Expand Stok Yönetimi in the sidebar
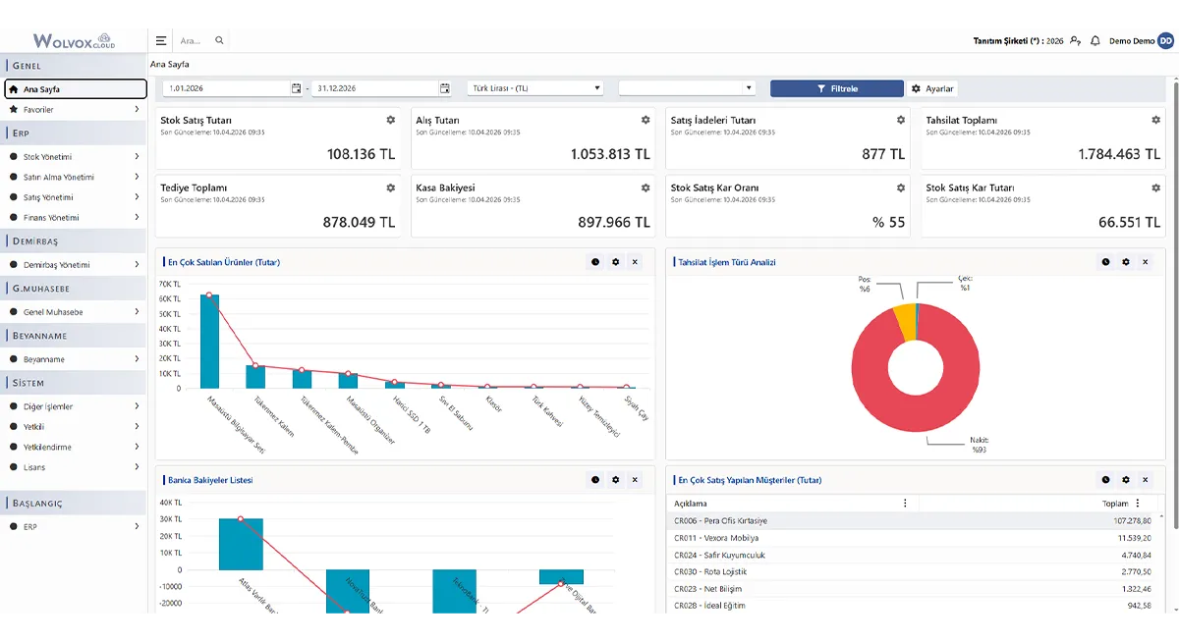The height and width of the screenshot is (641, 1179). (74, 157)
